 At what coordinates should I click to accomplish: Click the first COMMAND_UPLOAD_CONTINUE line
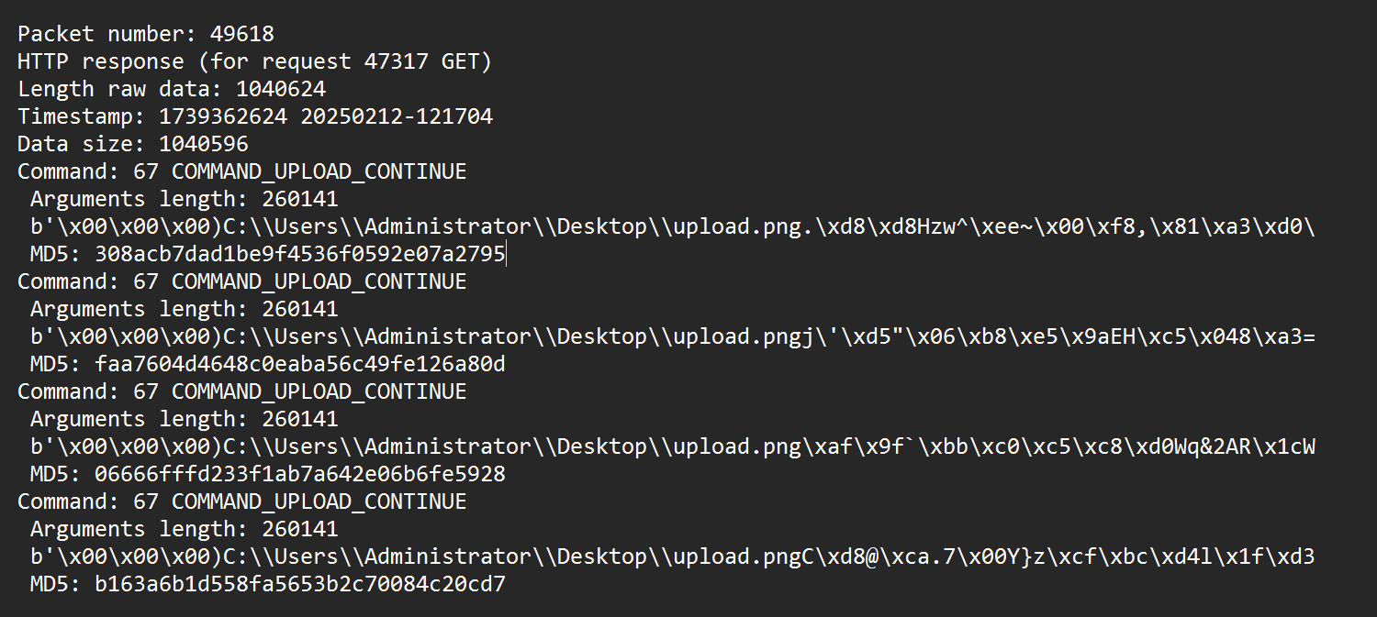tap(242, 171)
